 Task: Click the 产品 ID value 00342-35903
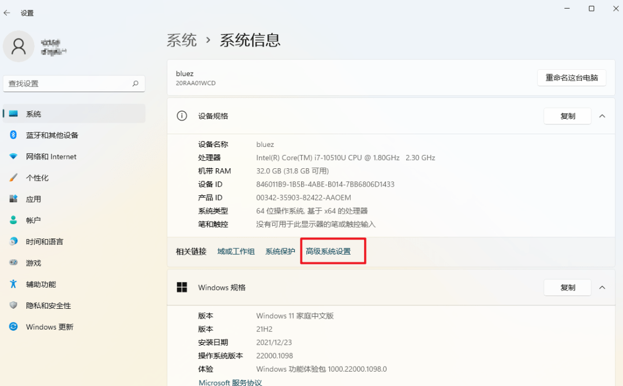(303, 198)
